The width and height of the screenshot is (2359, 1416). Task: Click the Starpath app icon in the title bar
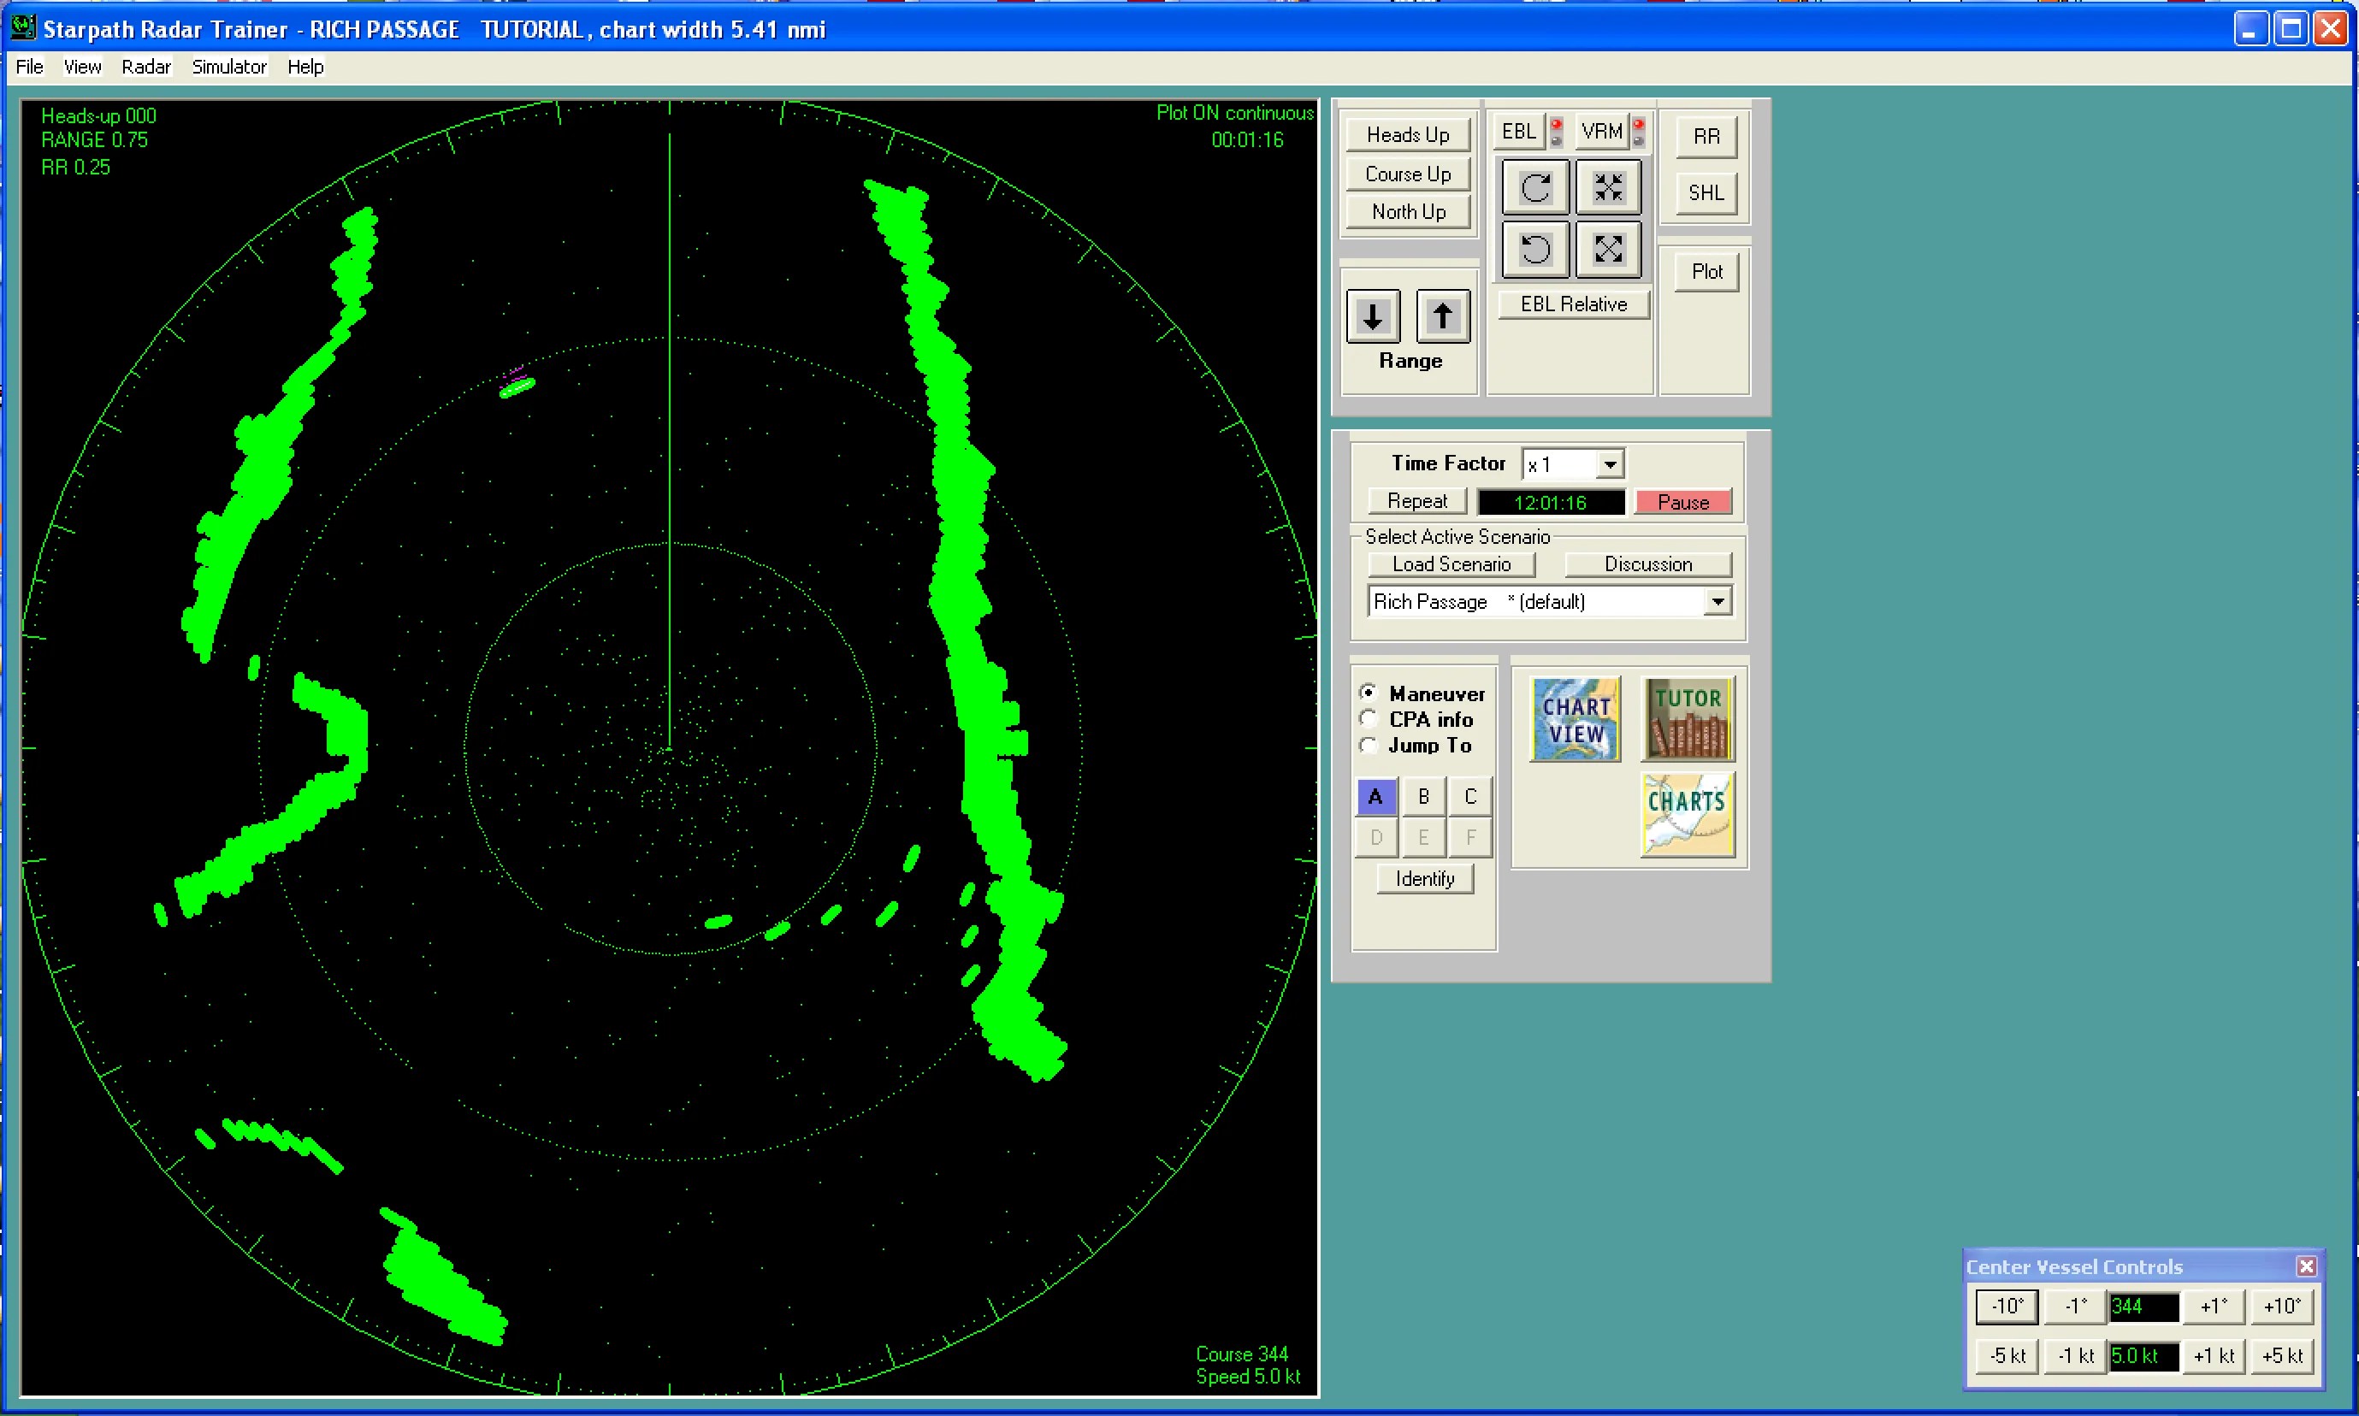pos(23,27)
